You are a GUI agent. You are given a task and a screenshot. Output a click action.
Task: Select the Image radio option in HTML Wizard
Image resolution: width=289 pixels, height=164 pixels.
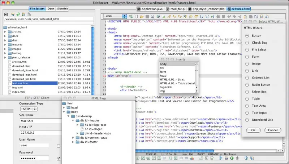(x=247, y=64)
